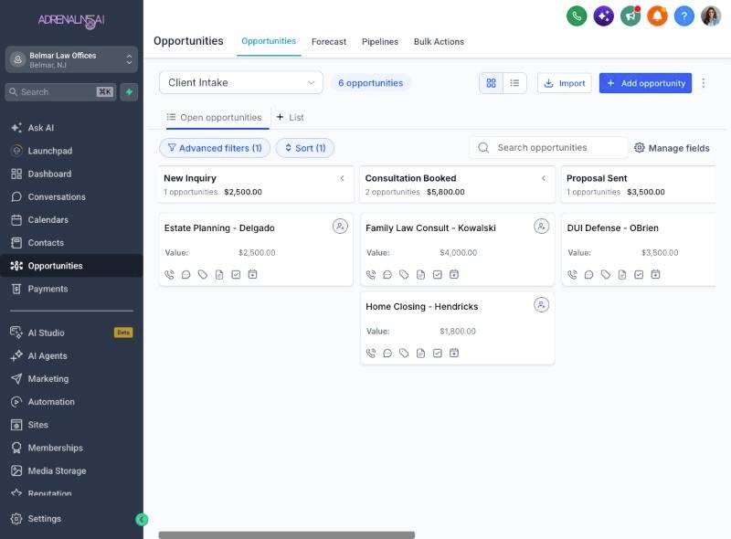Click tag icon on Family Law Consult - Kowalski card
The height and width of the screenshot is (539, 731).
tap(404, 275)
